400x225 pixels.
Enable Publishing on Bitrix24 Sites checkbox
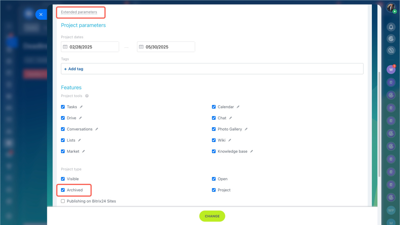pos(63,201)
